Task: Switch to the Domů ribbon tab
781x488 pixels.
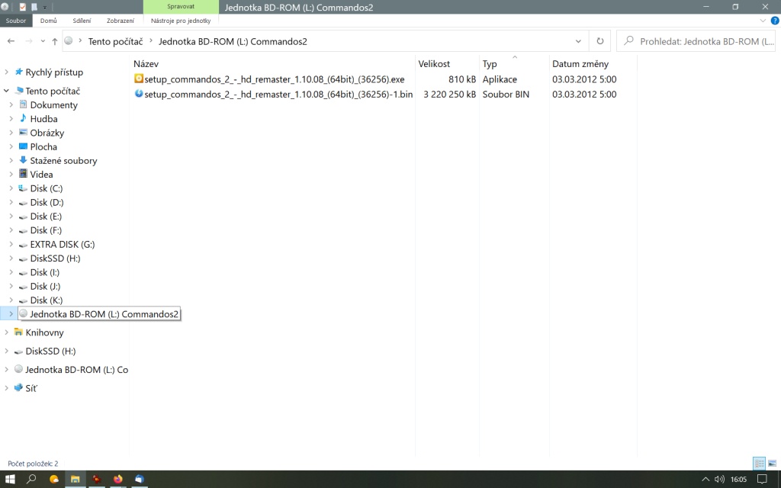Action: tap(48, 21)
